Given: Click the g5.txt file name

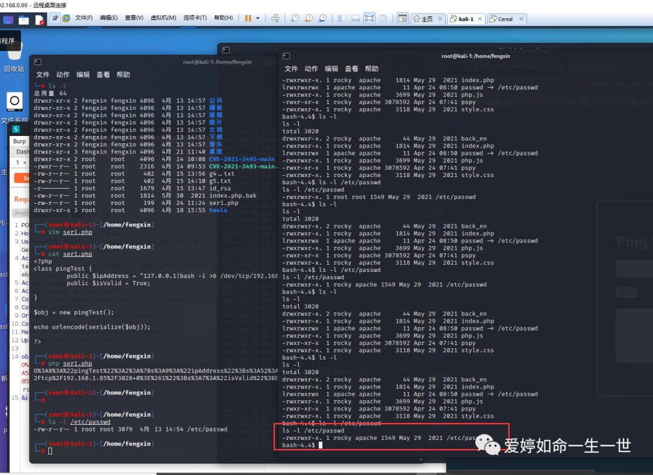Looking at the screenshot, I should point(220,181).
